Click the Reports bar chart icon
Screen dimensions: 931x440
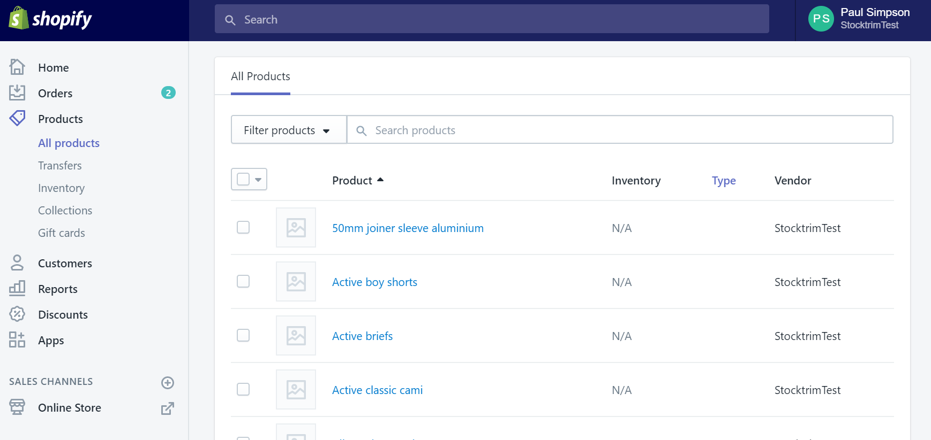(x=17, y=288)
